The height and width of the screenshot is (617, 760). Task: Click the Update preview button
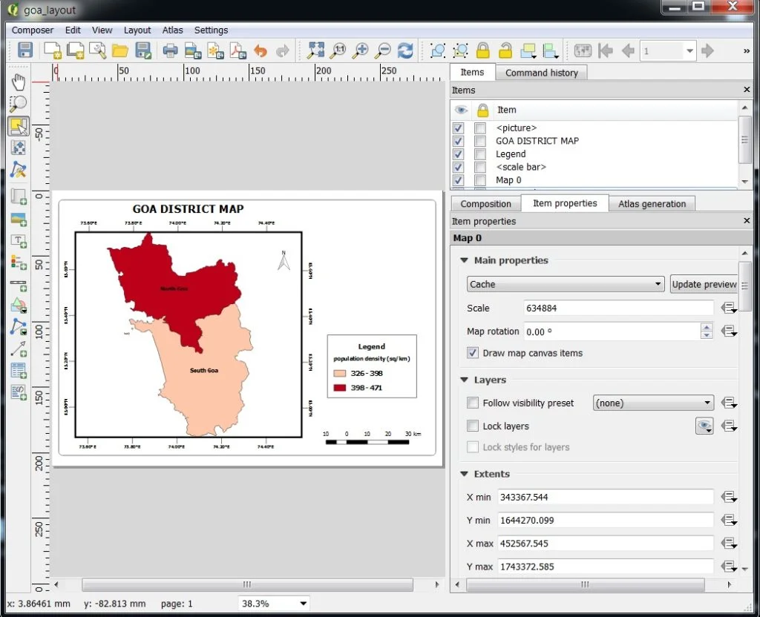click(x=704, y=284)
